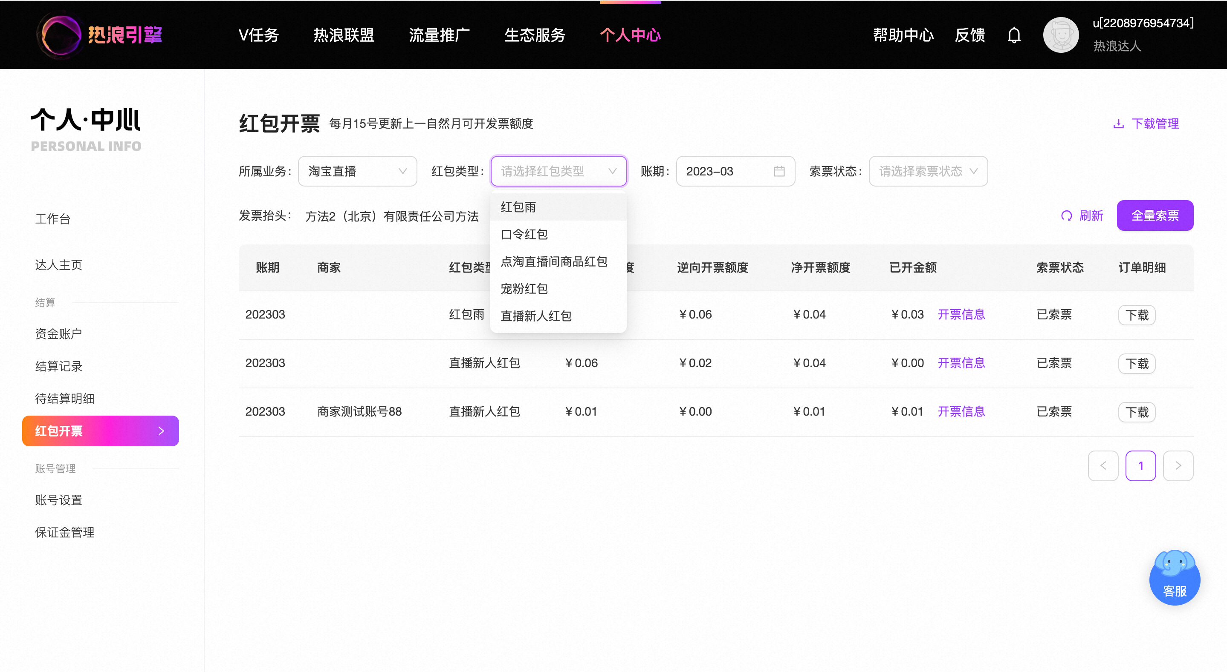Select 红包雨 from the dropdown list

pyautogui.click(x=558, y=207)
